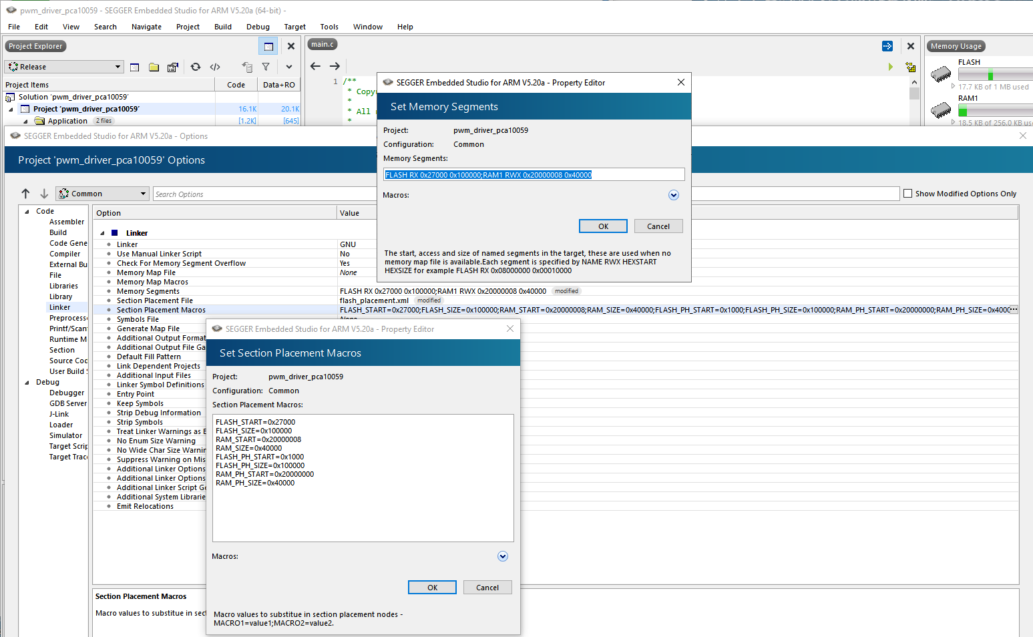Click the SEGGER logo in Set Memory Segments title bar
1033x637 pixels.
pos(388,83)
